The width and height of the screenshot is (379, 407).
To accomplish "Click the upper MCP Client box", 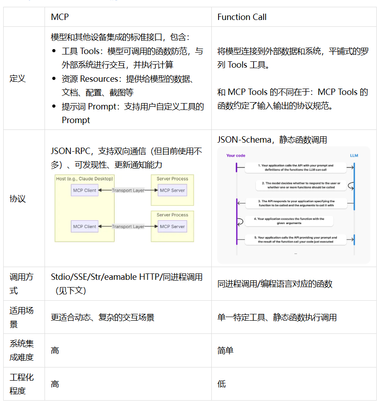I will (x=85, y=190).
